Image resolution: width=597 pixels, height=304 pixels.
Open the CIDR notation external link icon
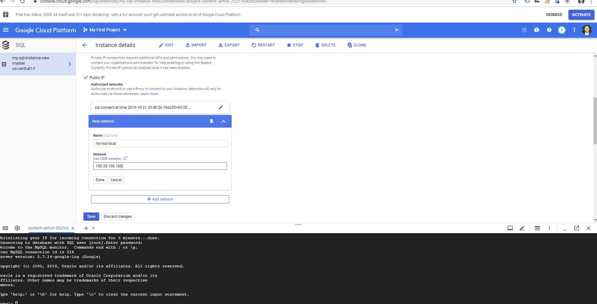125,158
